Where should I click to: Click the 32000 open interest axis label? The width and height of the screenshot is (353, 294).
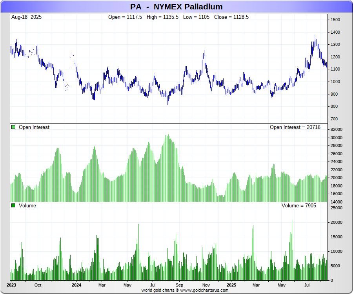(337, 130)
